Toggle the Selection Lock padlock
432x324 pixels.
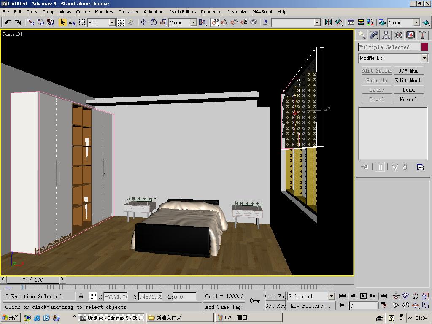pyautogui.click(x=81, y=296)
